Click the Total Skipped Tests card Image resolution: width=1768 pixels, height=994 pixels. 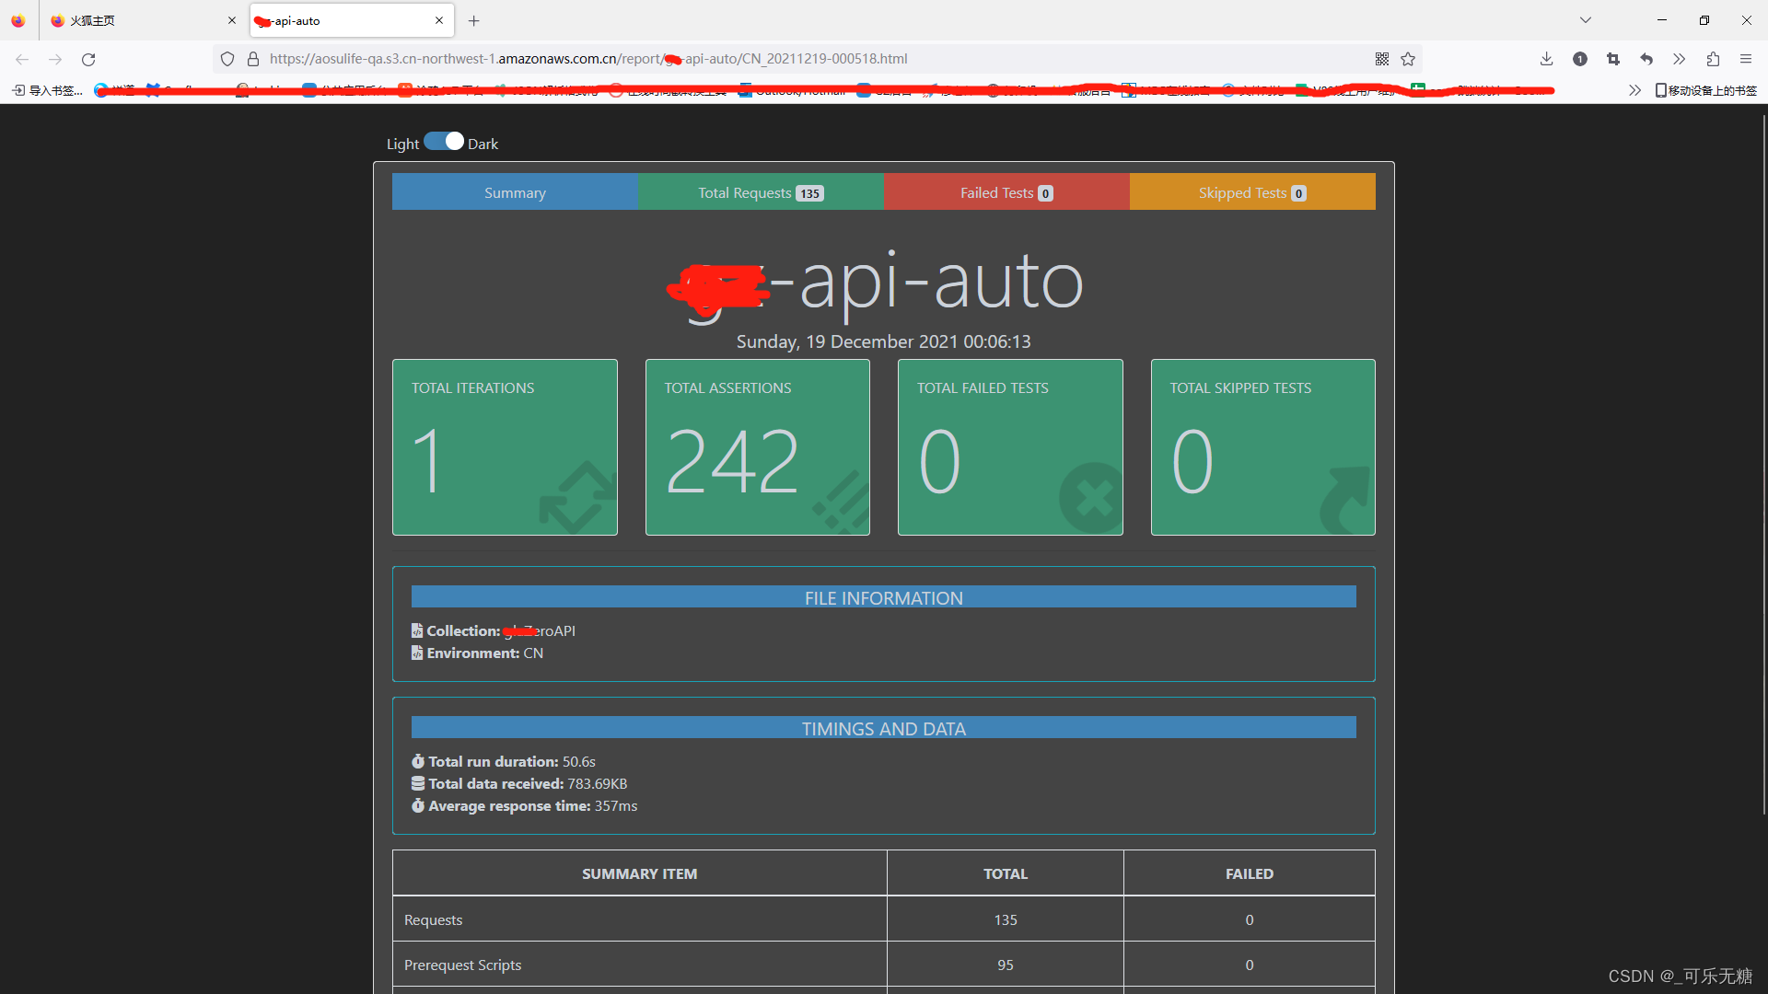(1263, 447)
